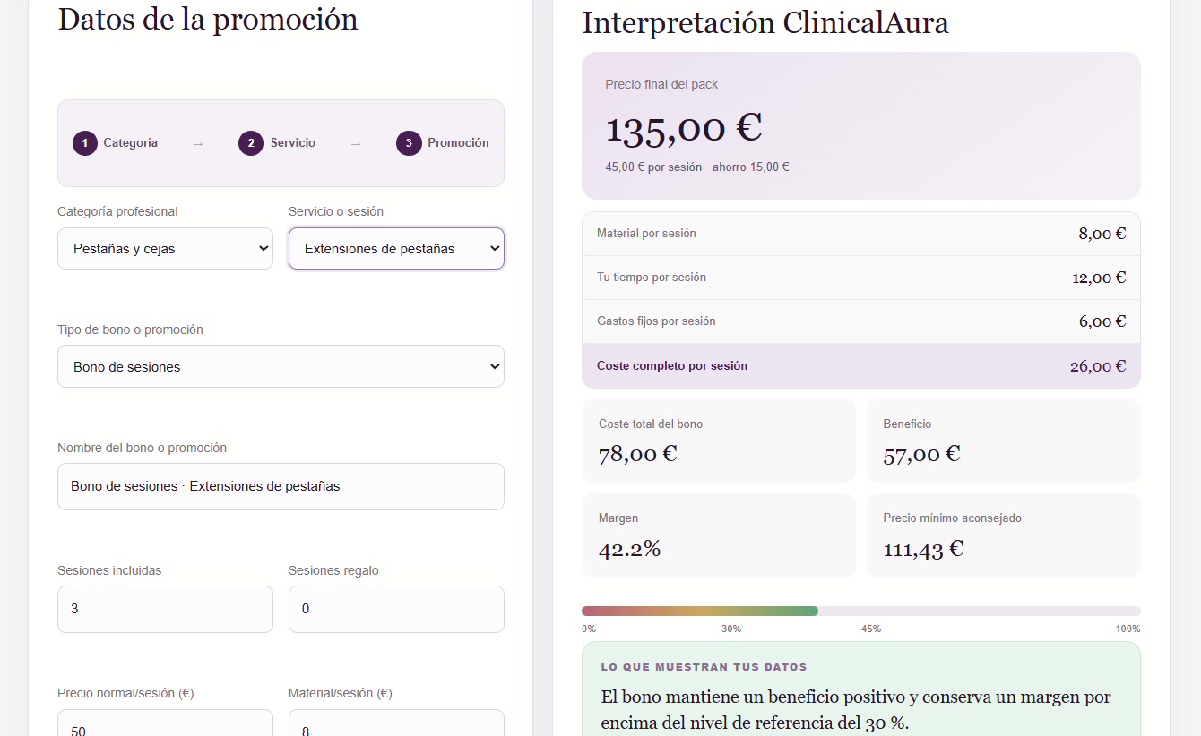This screenshot has height=736, width=1201.
Task: Click the Precio final del pack card
Action: [861, 125]
